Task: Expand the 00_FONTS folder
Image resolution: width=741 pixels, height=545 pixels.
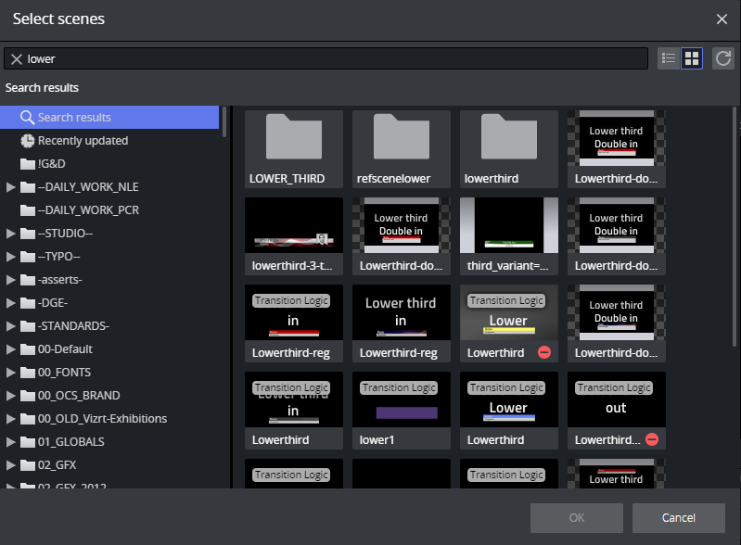Action: [x=11, y=373]
